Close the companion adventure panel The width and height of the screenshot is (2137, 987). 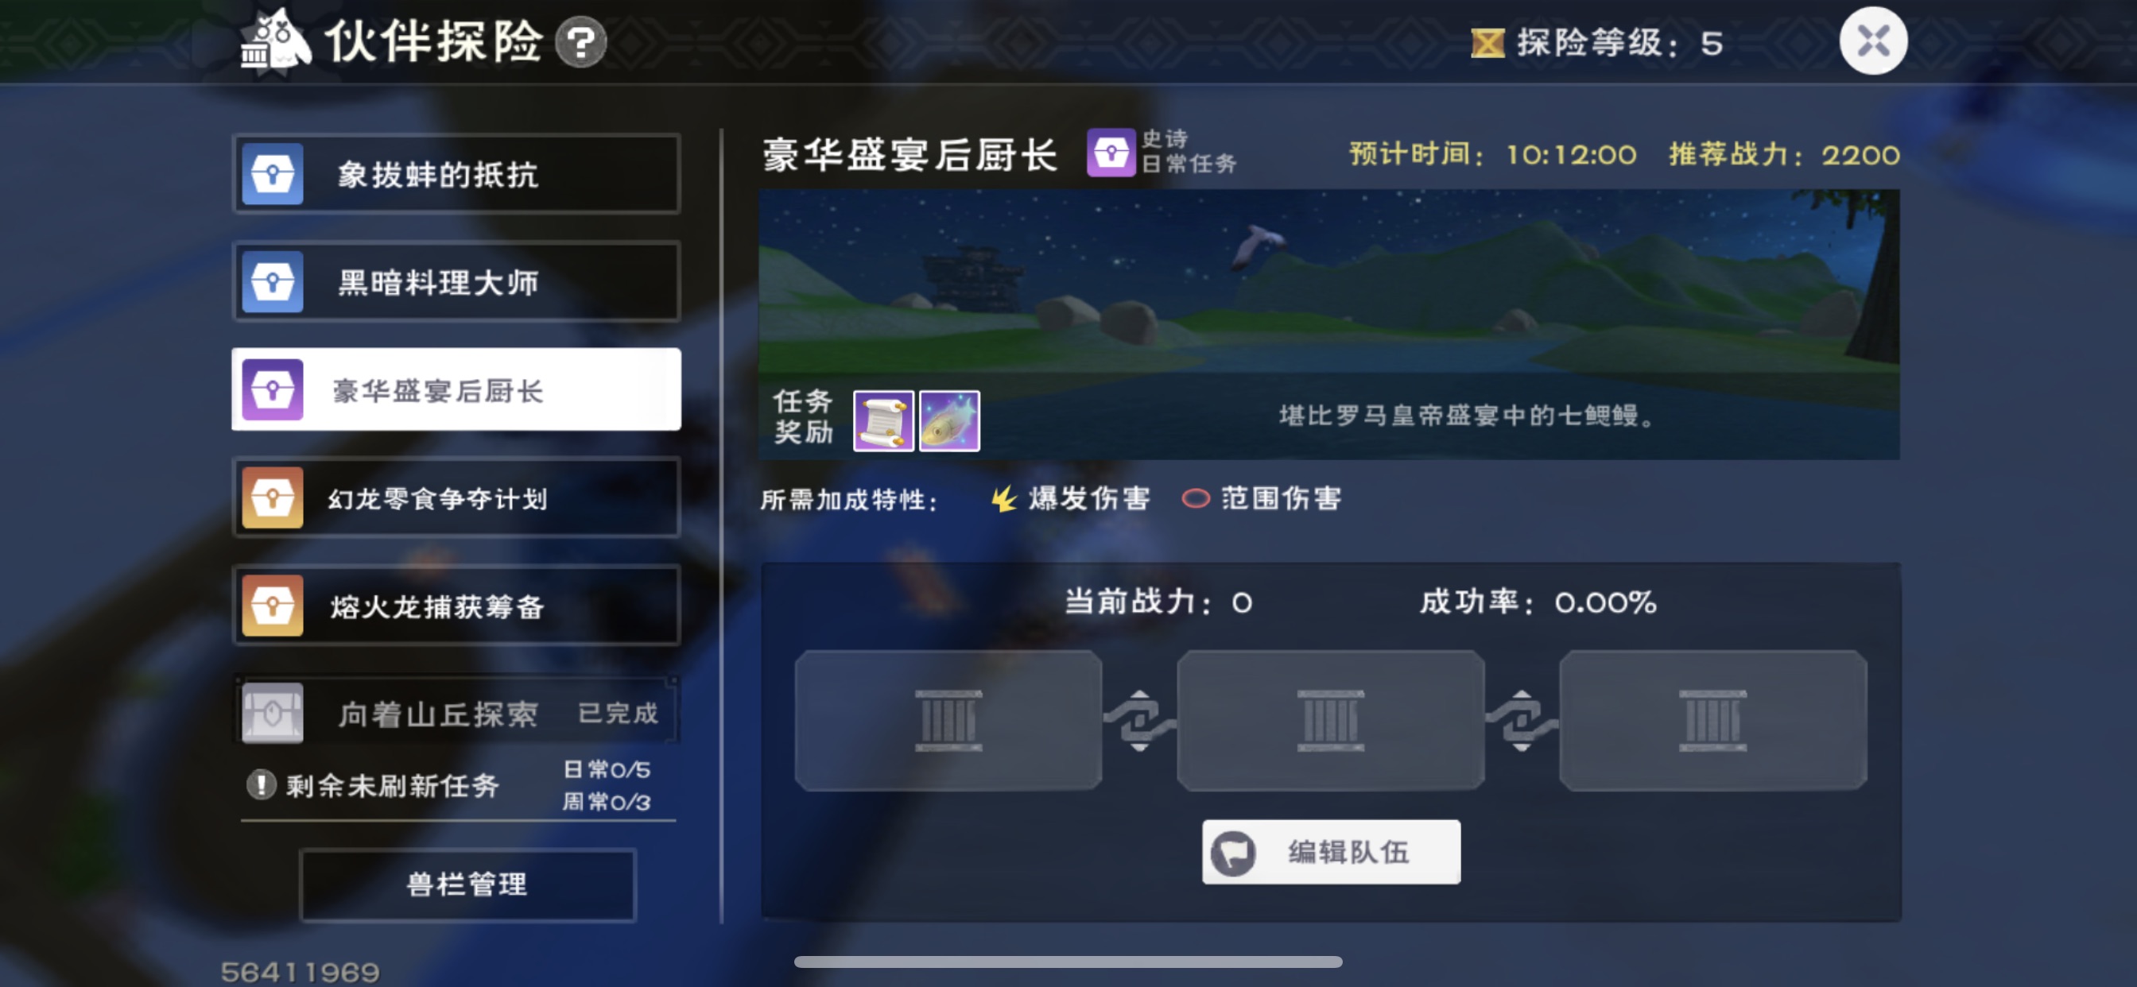[1873, 41]
